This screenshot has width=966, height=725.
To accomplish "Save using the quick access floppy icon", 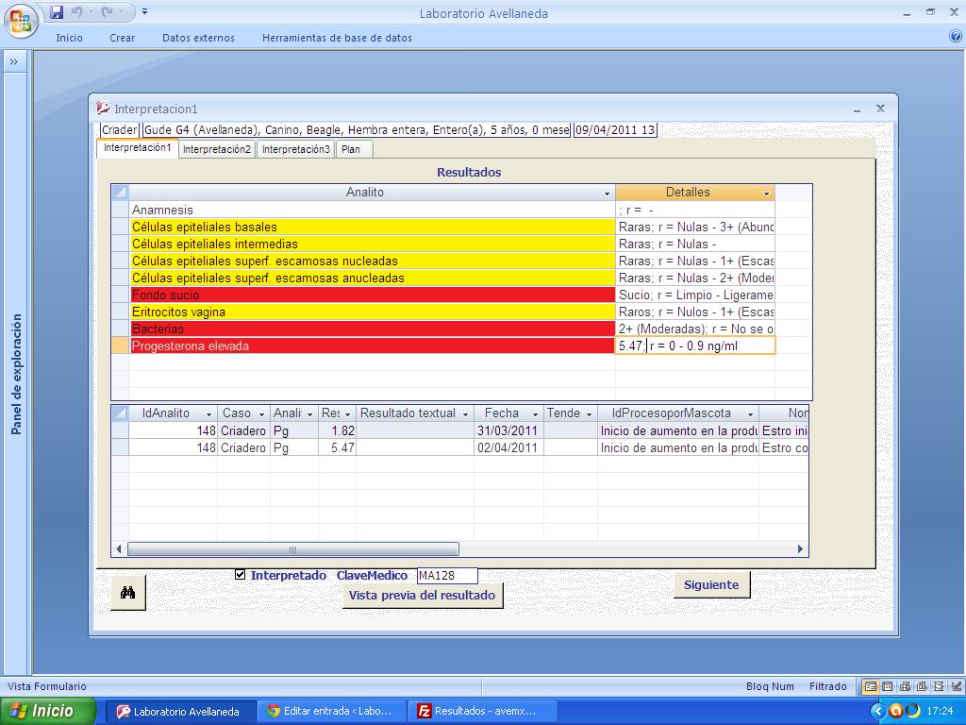I will pyautogui.click(x=57, y=12).
